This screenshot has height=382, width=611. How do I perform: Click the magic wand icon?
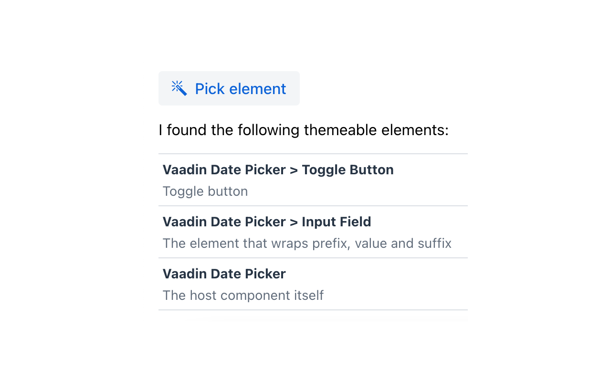(179, 88)
